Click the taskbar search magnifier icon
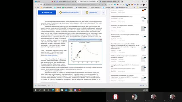The image size is (182, 102). (40, 90)
